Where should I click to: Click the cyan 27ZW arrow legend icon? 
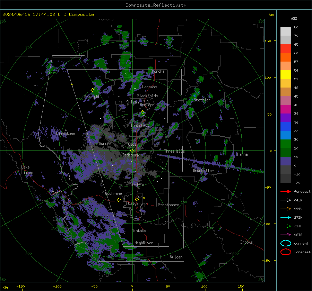[x=286, y=218]
